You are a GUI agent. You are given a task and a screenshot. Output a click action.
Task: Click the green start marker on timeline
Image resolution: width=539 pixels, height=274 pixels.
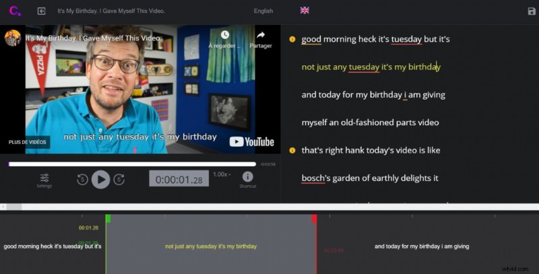click(108, 218)
